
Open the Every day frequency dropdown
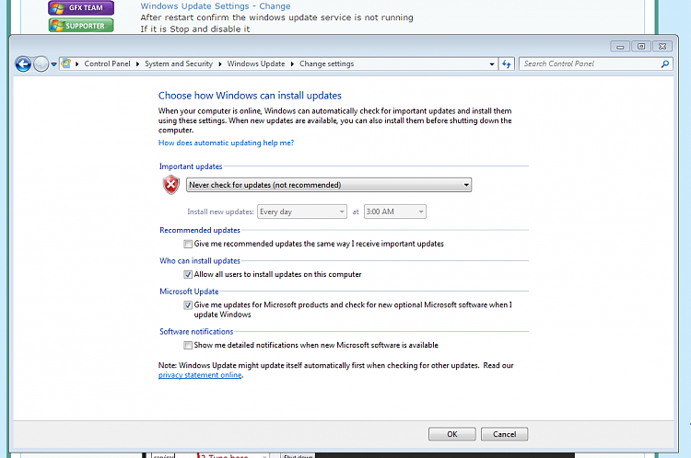click(x=302, y=212)
